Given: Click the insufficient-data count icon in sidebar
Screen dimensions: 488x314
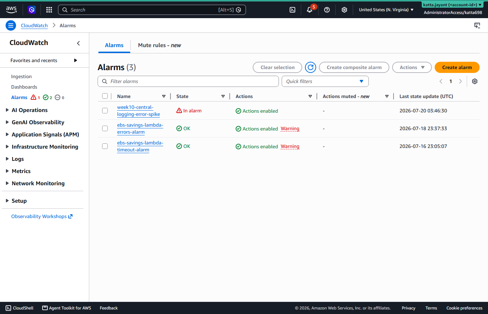Looking at the screenshot, I should [58, 97].
